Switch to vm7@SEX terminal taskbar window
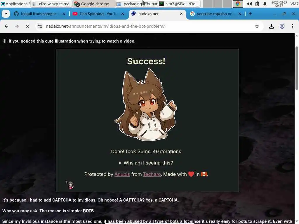Viewport: 299px width, 224px height. pyautogui.click(x=180, y=4)
